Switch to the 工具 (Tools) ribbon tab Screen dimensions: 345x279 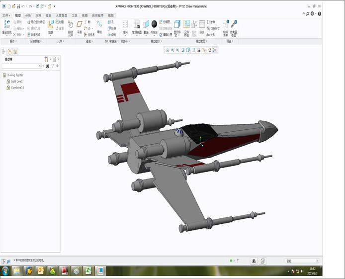[x=75, y=15]
